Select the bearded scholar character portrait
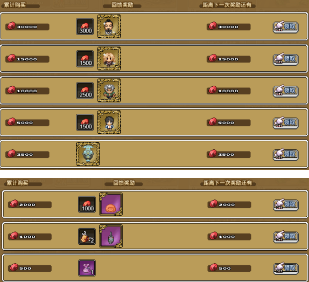 [x=109, y=26]
